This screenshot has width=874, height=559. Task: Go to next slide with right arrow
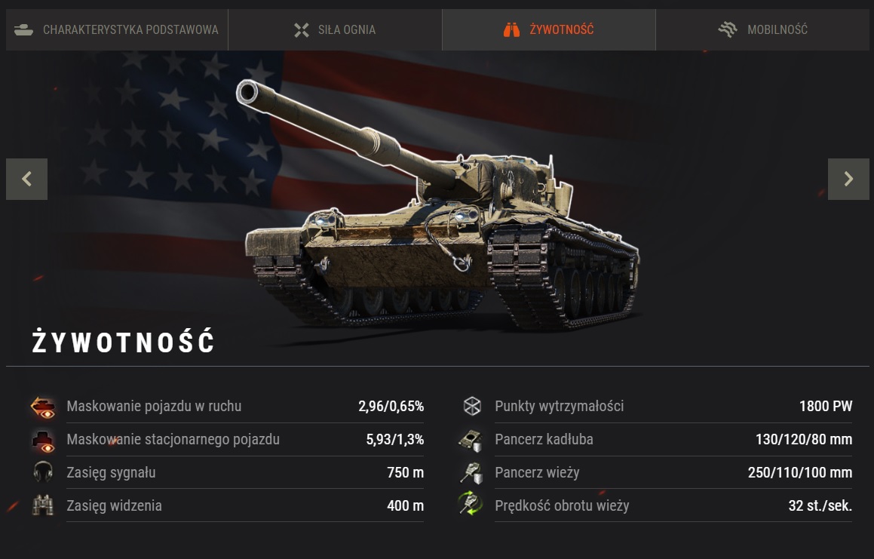pos(848,179)
